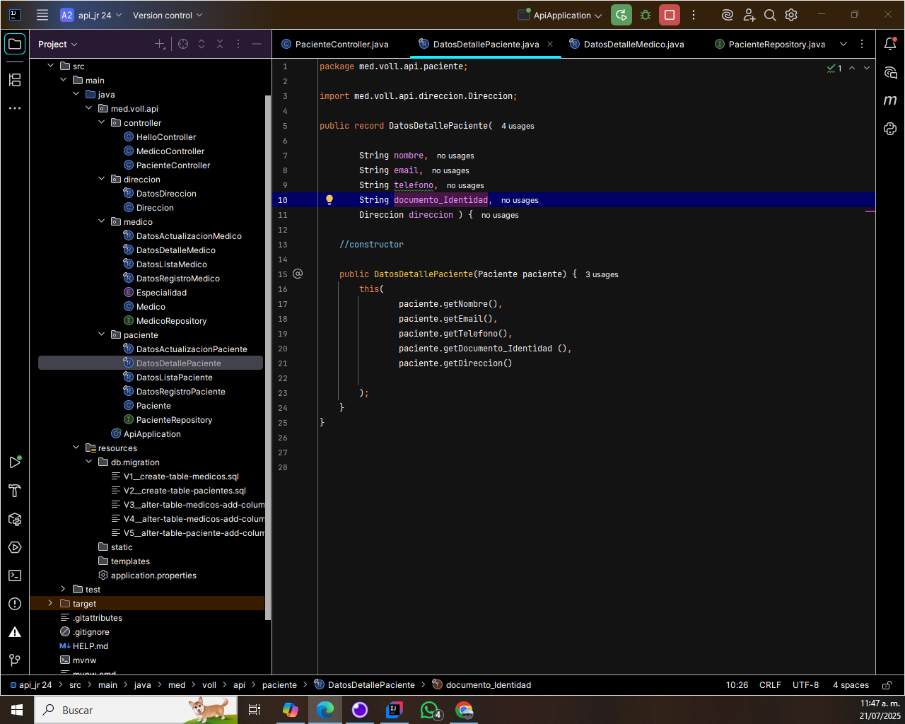Viewport: 905px width, 724px height.
Task: Collapse all in Project panel
Action: (220, 44)
